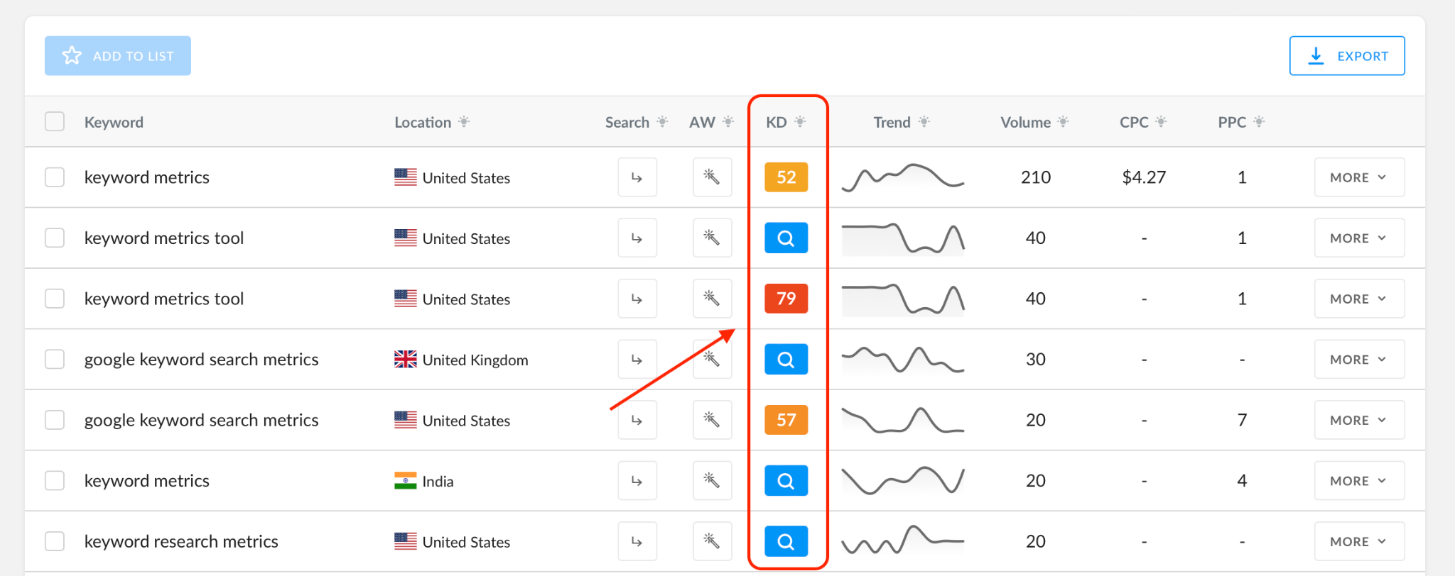Click the hint bulb icon next to Trend header
Image resolution: width=1455 pixels, height=576 pixels.
924,122
